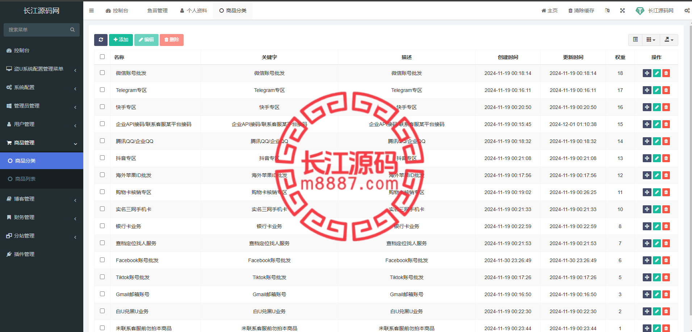Click the edit icon for Facebook账号批发 row
The image size is (692, 332).
coord(657,260)
